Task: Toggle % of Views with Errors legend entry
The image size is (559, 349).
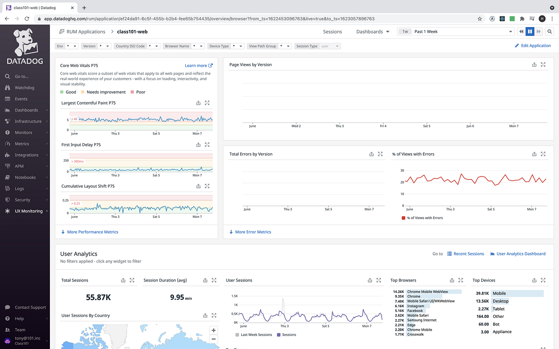Action: (x=422, y=218)
